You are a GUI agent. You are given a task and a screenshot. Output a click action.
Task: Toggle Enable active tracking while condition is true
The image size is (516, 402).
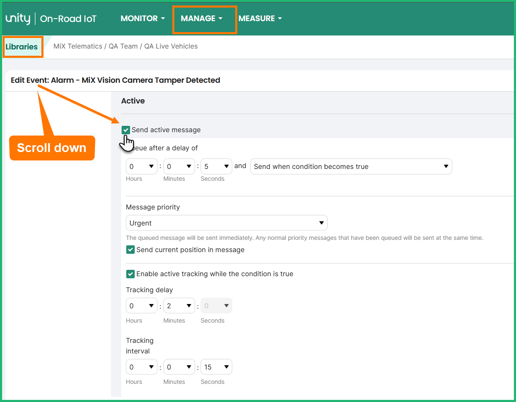pos(130,274)
